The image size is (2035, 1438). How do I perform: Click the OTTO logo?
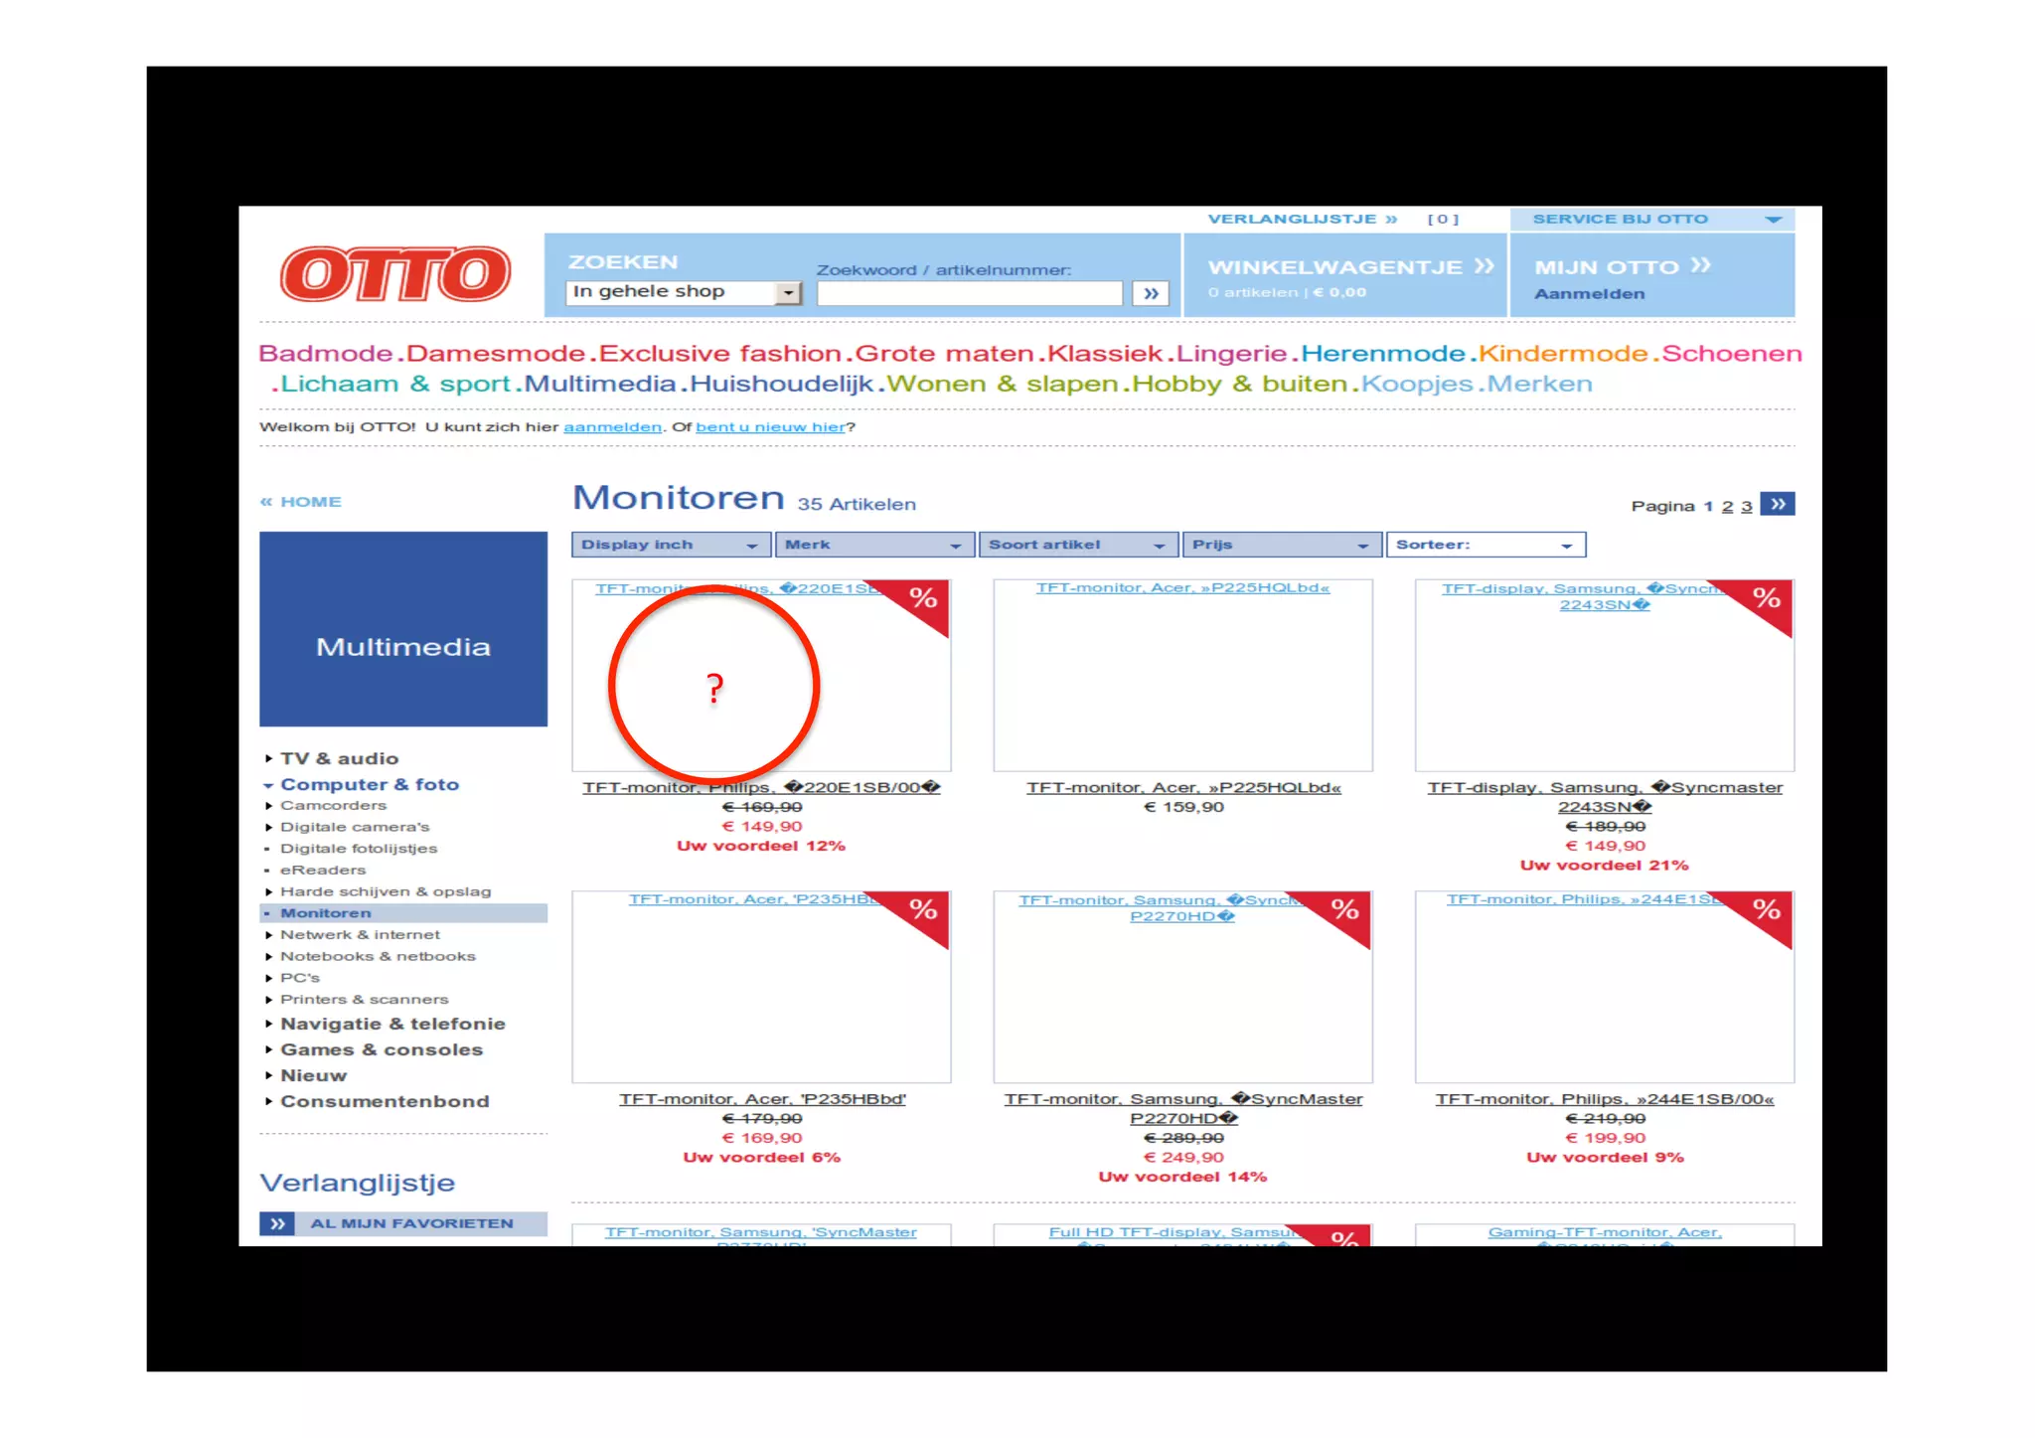click(x=395, y=273)
